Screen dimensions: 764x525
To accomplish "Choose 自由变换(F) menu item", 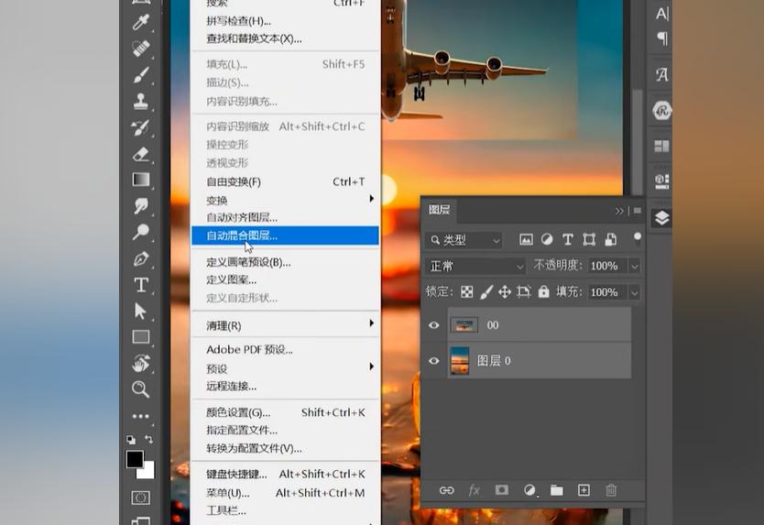I will [x=285, y=181].
